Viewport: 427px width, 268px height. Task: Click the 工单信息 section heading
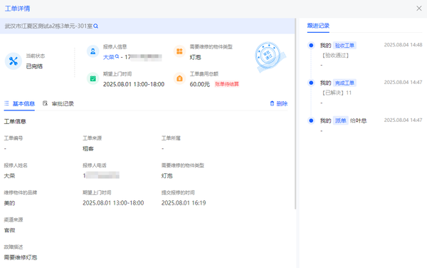[x=15, y=122]
